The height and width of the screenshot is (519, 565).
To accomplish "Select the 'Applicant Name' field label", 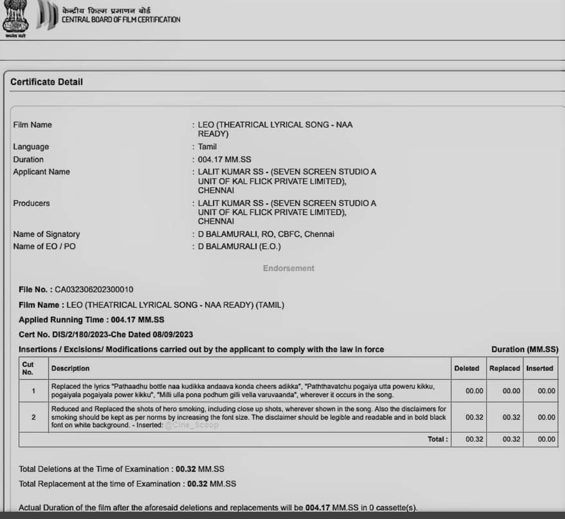I will [41, 172].
